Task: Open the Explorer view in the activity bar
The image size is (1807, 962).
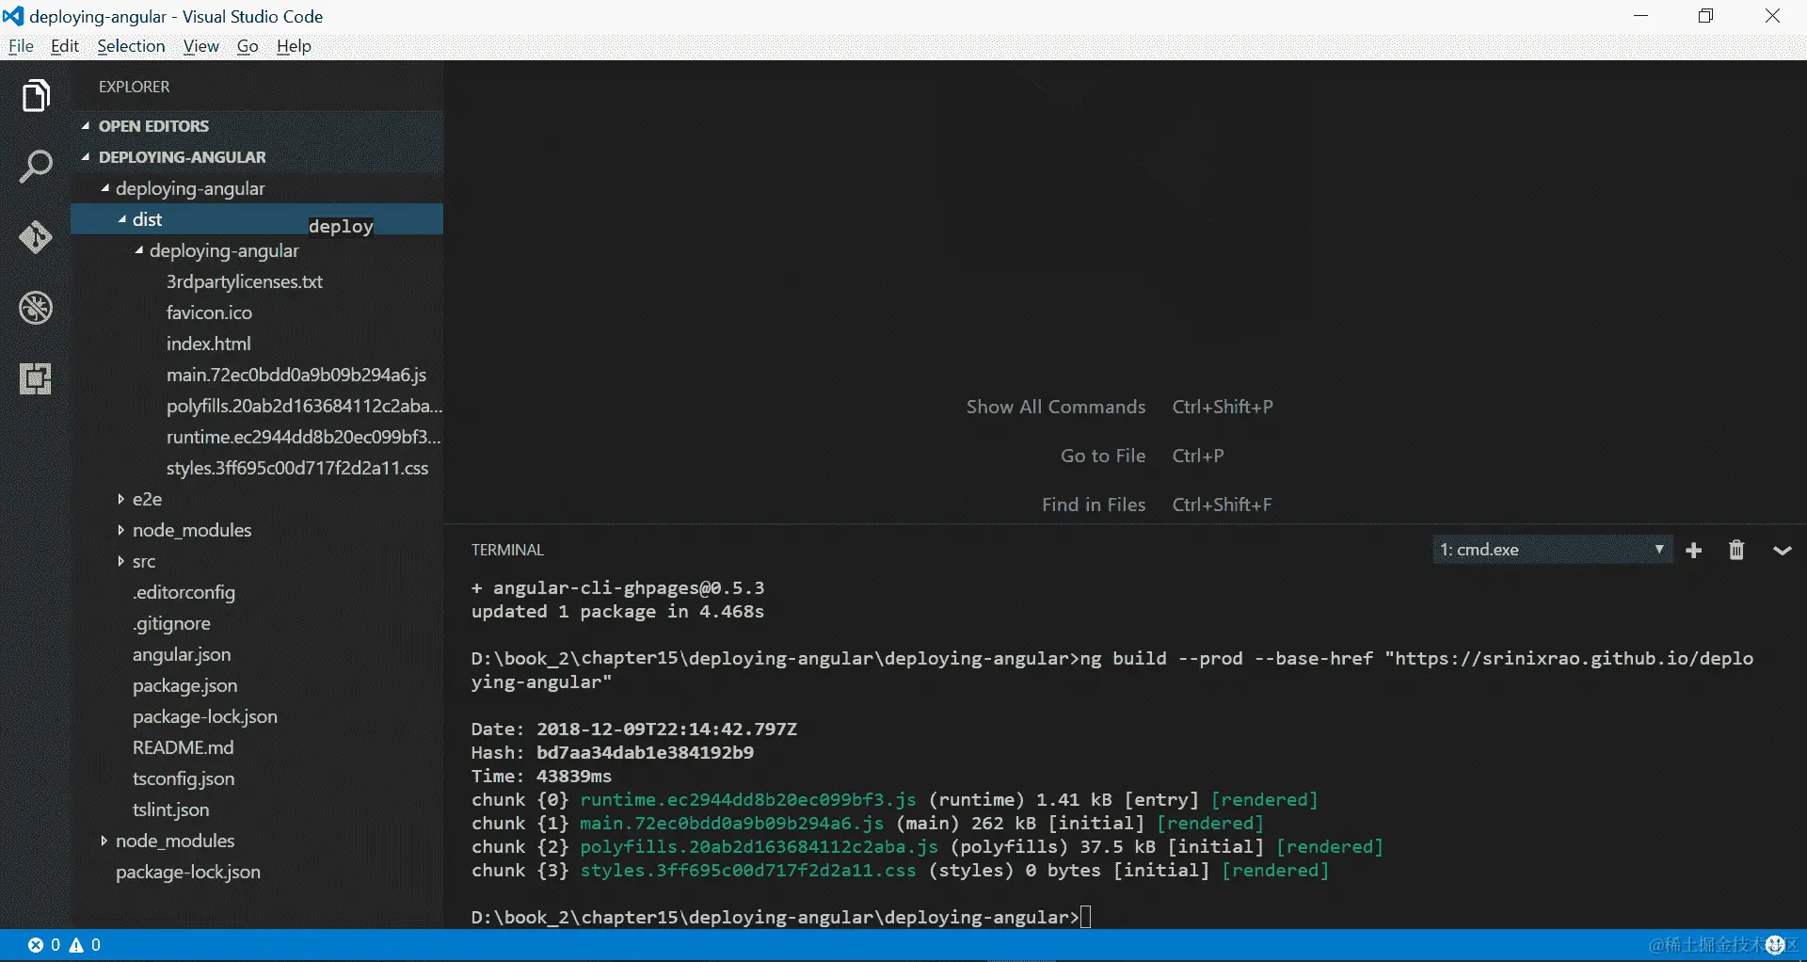Action: [36, 95]
